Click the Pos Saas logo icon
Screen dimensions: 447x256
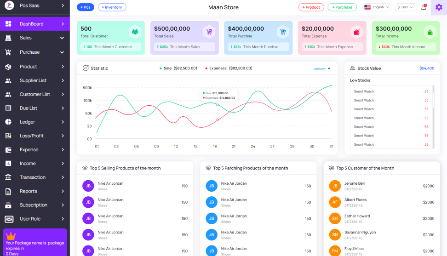click(x=8, y=6)
